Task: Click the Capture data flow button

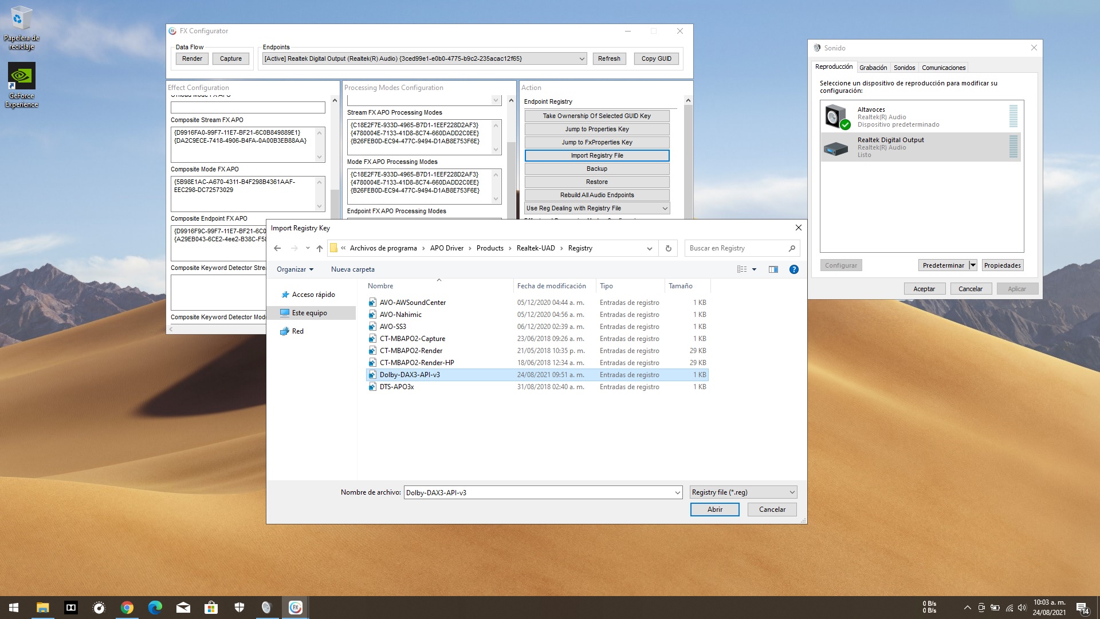Action: pos(231,58)
